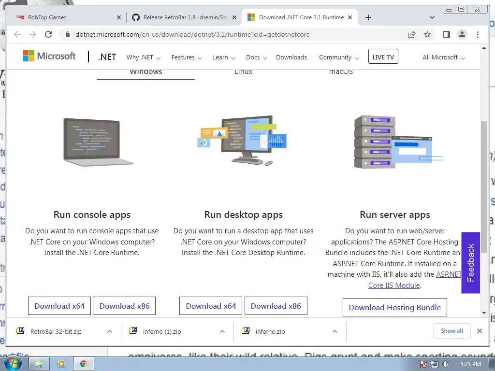Open the inferno (1).zip download
The height and width of the screenshot is (371, 495).
(161, 331)
